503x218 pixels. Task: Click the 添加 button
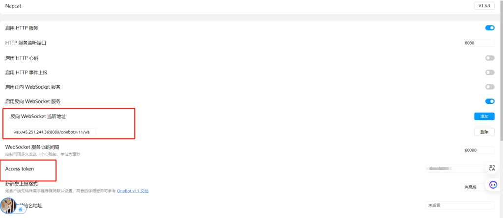click(x=484, y=116)
